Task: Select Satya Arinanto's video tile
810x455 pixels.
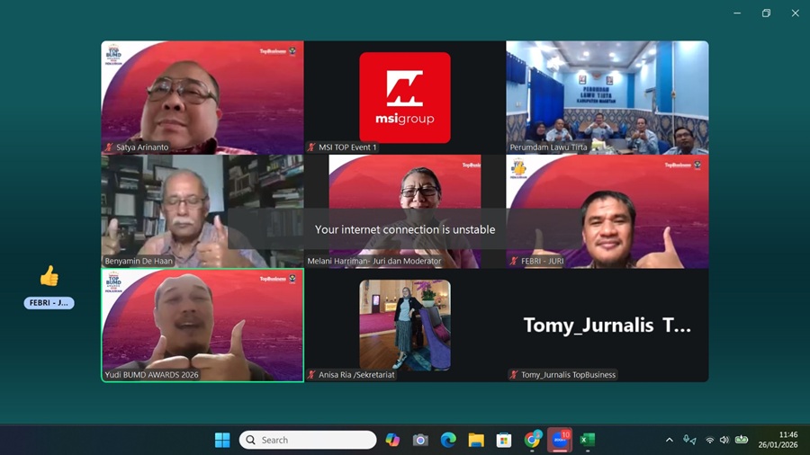Action: click(202, 97)
